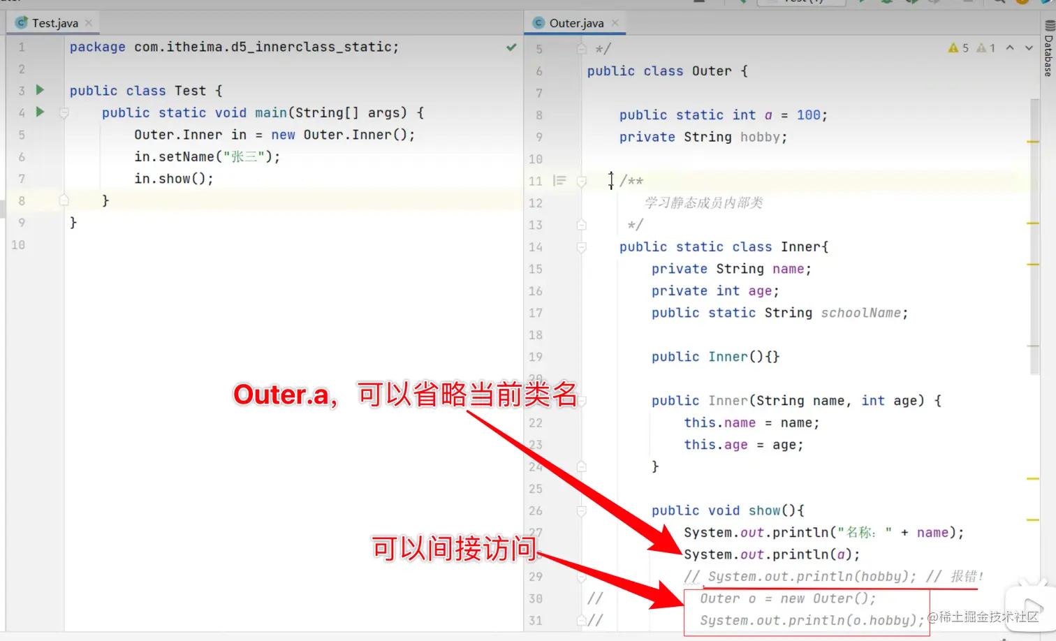Click 'private String hobby;' line

coord(703,137)
